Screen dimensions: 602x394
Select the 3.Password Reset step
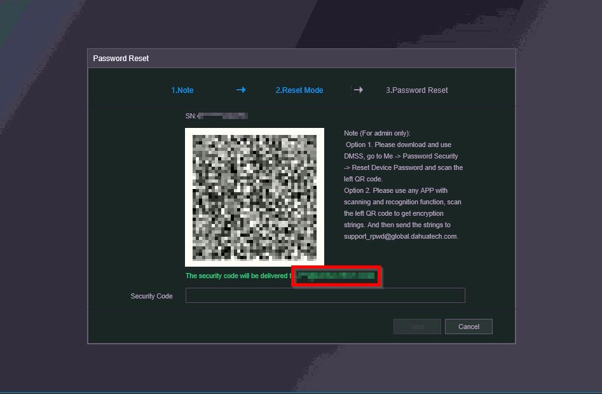coord(417,90)
